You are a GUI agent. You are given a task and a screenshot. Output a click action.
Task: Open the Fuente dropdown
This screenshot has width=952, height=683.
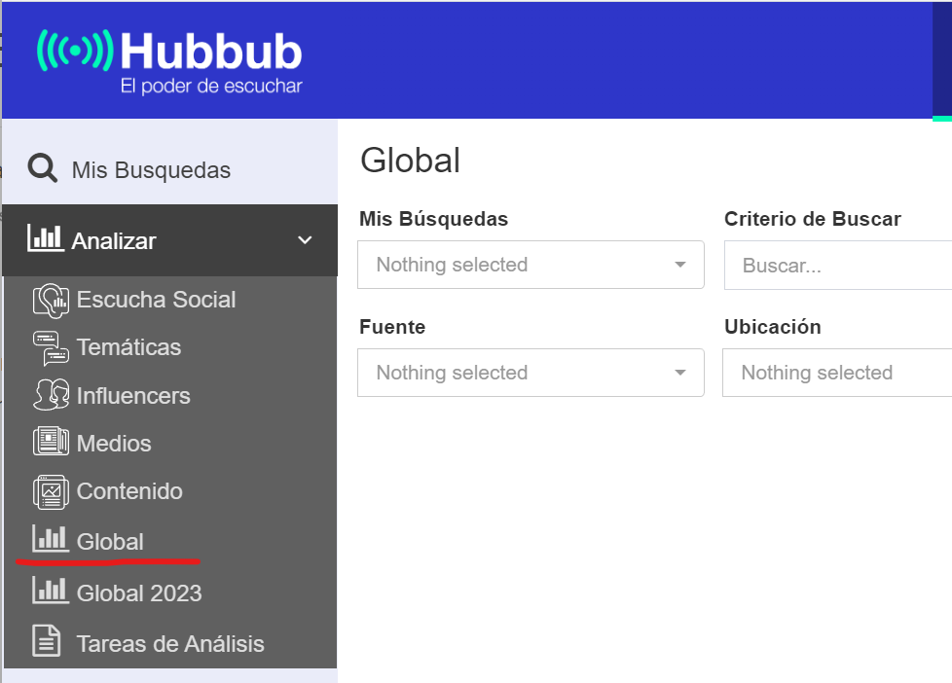coord(531,373)
